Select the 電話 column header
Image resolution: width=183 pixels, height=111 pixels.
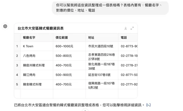coord(128,38)
